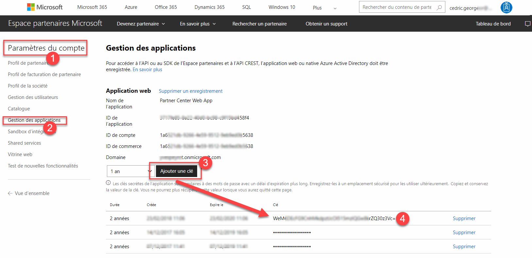Open Profil de partenaire in sidebar
Screen dimensions: 532x258
(28, 63)
